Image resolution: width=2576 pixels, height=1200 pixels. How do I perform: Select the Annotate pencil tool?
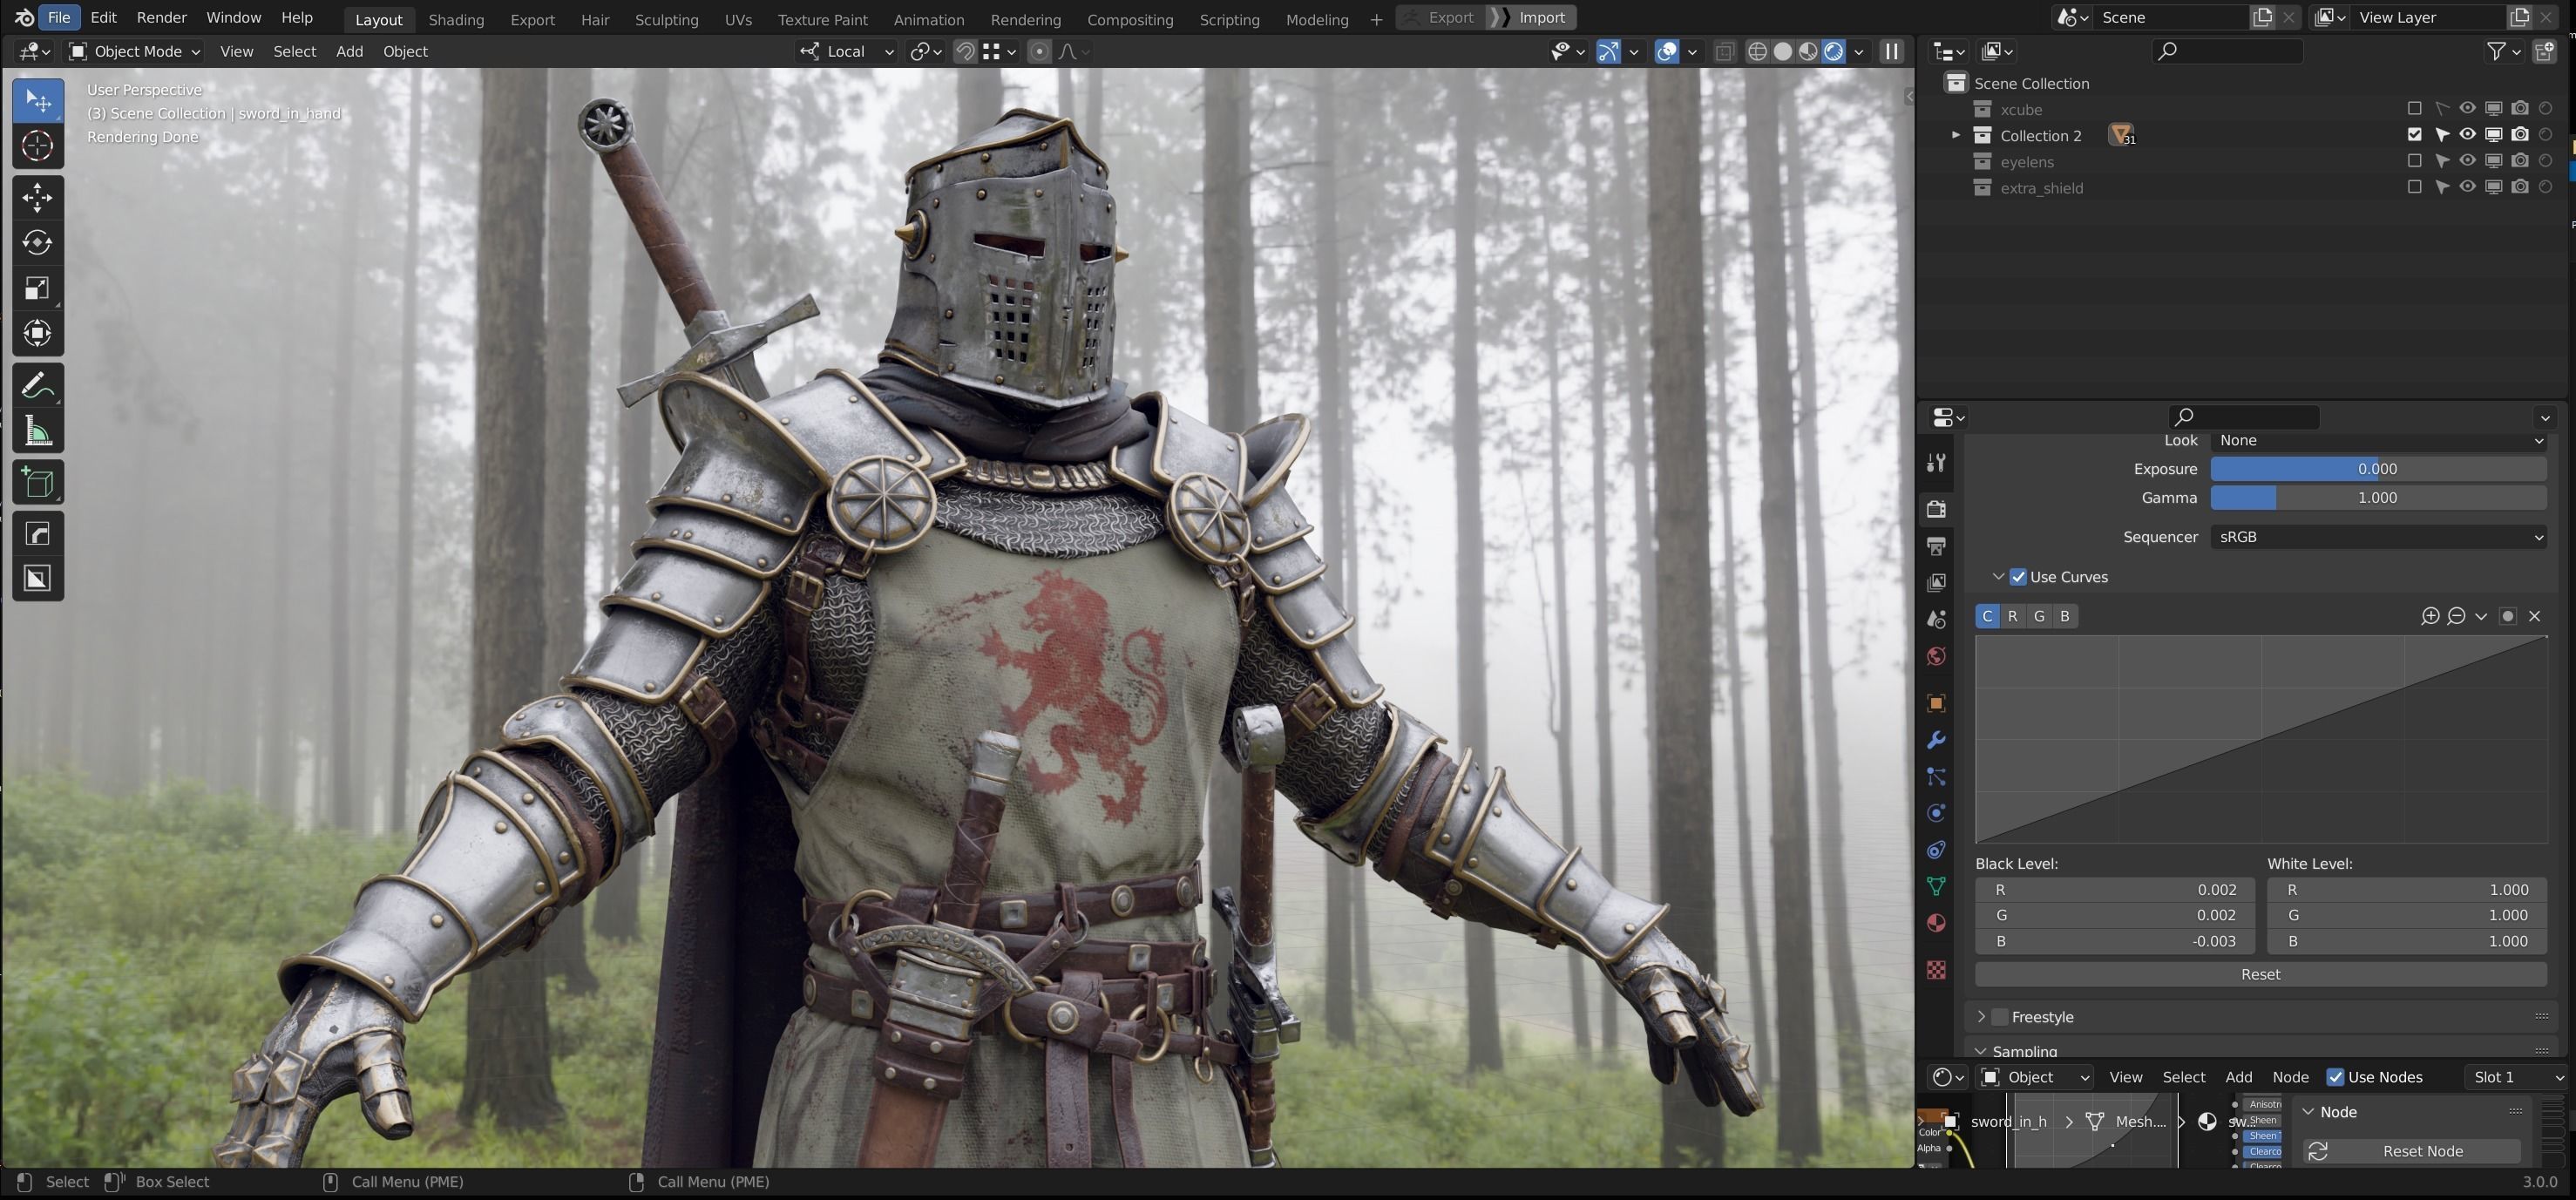38,386
